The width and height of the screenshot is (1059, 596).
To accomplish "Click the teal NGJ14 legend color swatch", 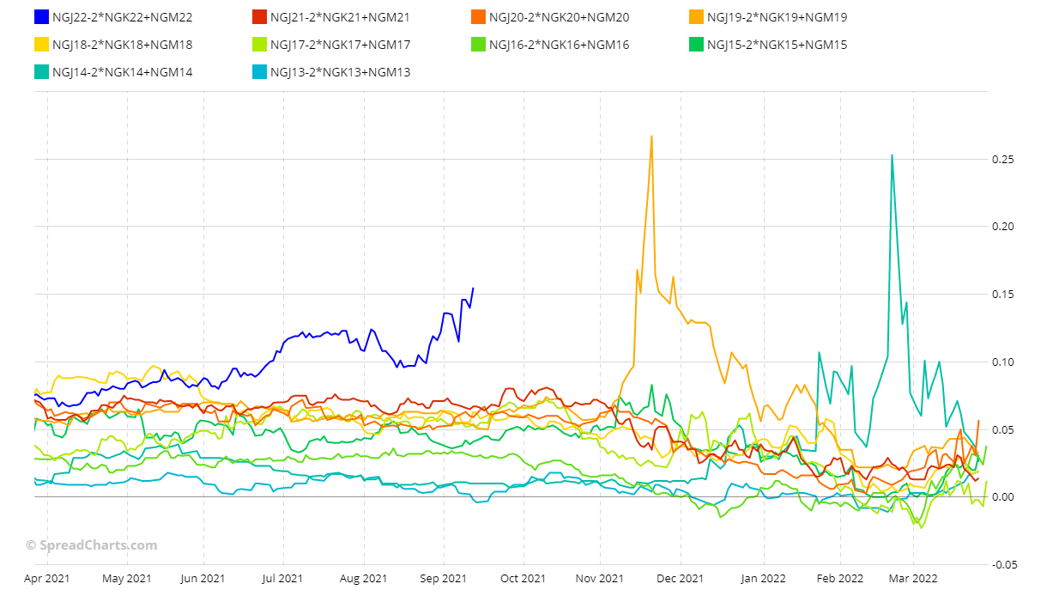I will coord(40,72).
